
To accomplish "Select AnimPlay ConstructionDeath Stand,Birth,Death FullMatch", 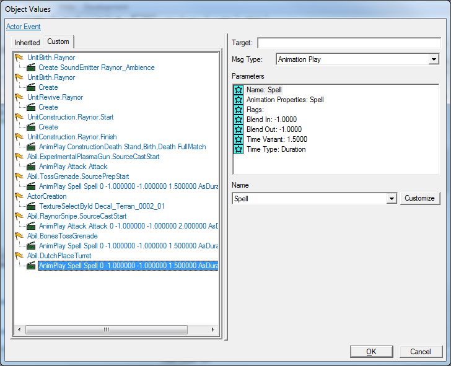I will [122, 147].
